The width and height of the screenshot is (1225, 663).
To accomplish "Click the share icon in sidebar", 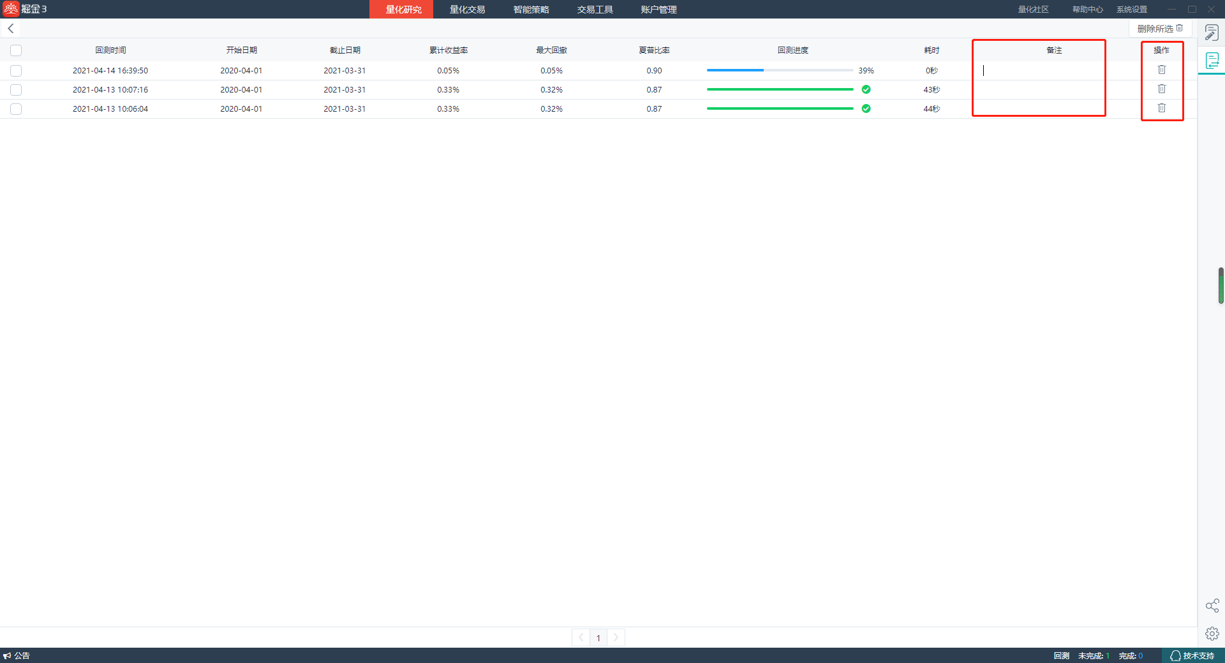I will pyautogui.click(x=1212, y=606).
